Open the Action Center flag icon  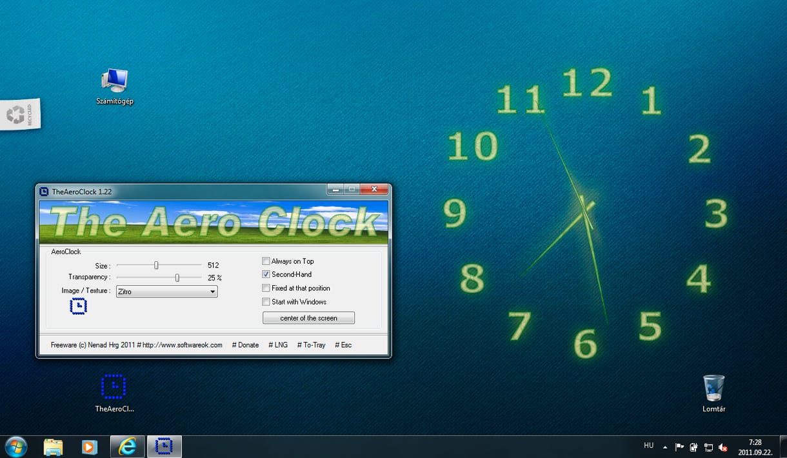pyautogui.click(x=680, y=447)
